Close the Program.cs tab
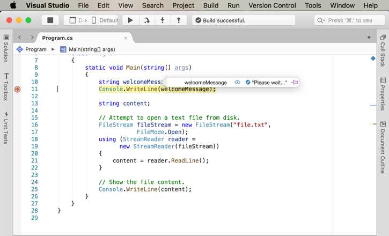The height and width of the screenshot is (236, 389). [x=126, y=38]
